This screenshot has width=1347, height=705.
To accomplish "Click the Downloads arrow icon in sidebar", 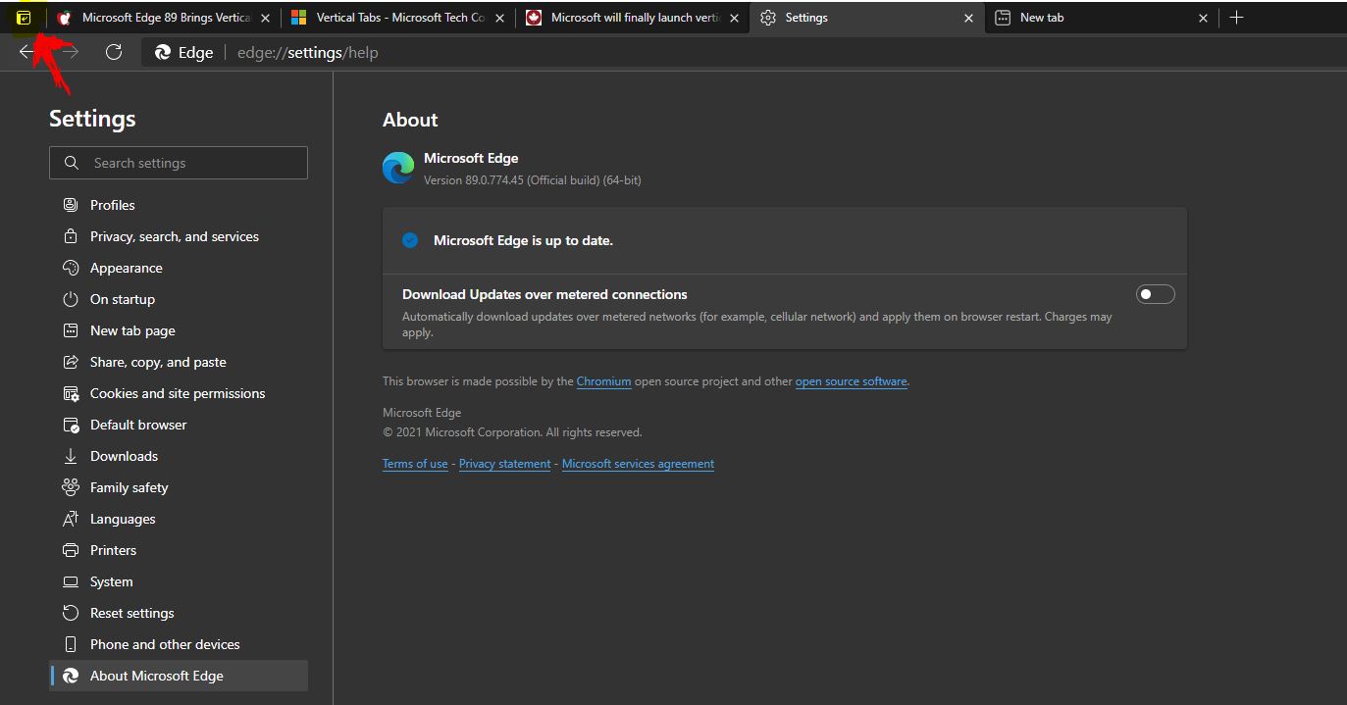I will 71,456.
